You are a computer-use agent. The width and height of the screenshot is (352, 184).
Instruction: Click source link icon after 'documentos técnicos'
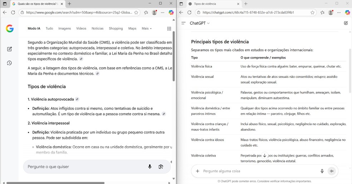97,74
